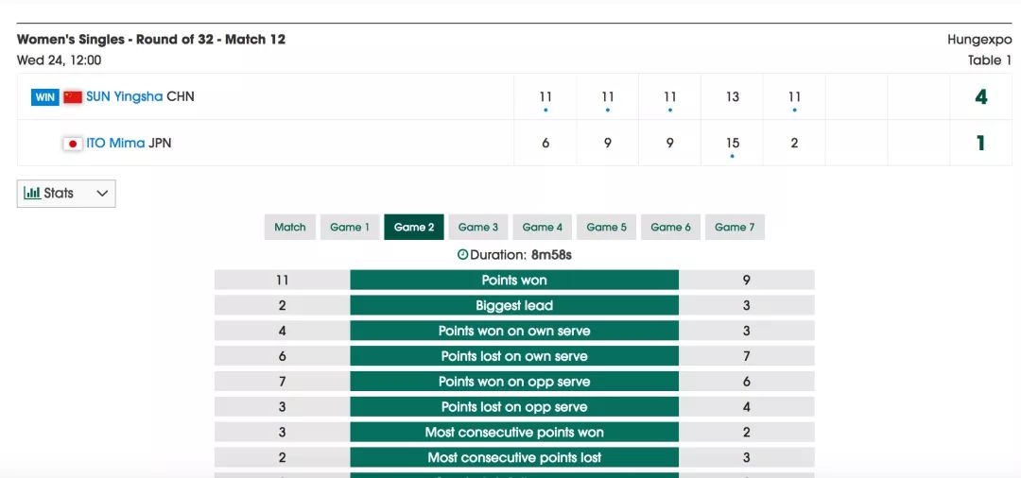Switch to the Match stats tab
The height and width of the screenshot is (478, 1021).
(x=290, y=227)
